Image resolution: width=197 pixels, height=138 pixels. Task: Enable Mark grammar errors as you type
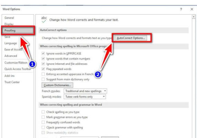tap(43, 117)
